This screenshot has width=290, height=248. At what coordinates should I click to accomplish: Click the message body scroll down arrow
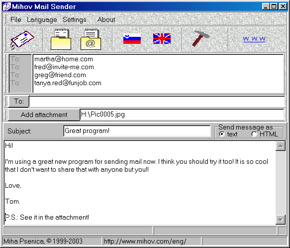281,220
